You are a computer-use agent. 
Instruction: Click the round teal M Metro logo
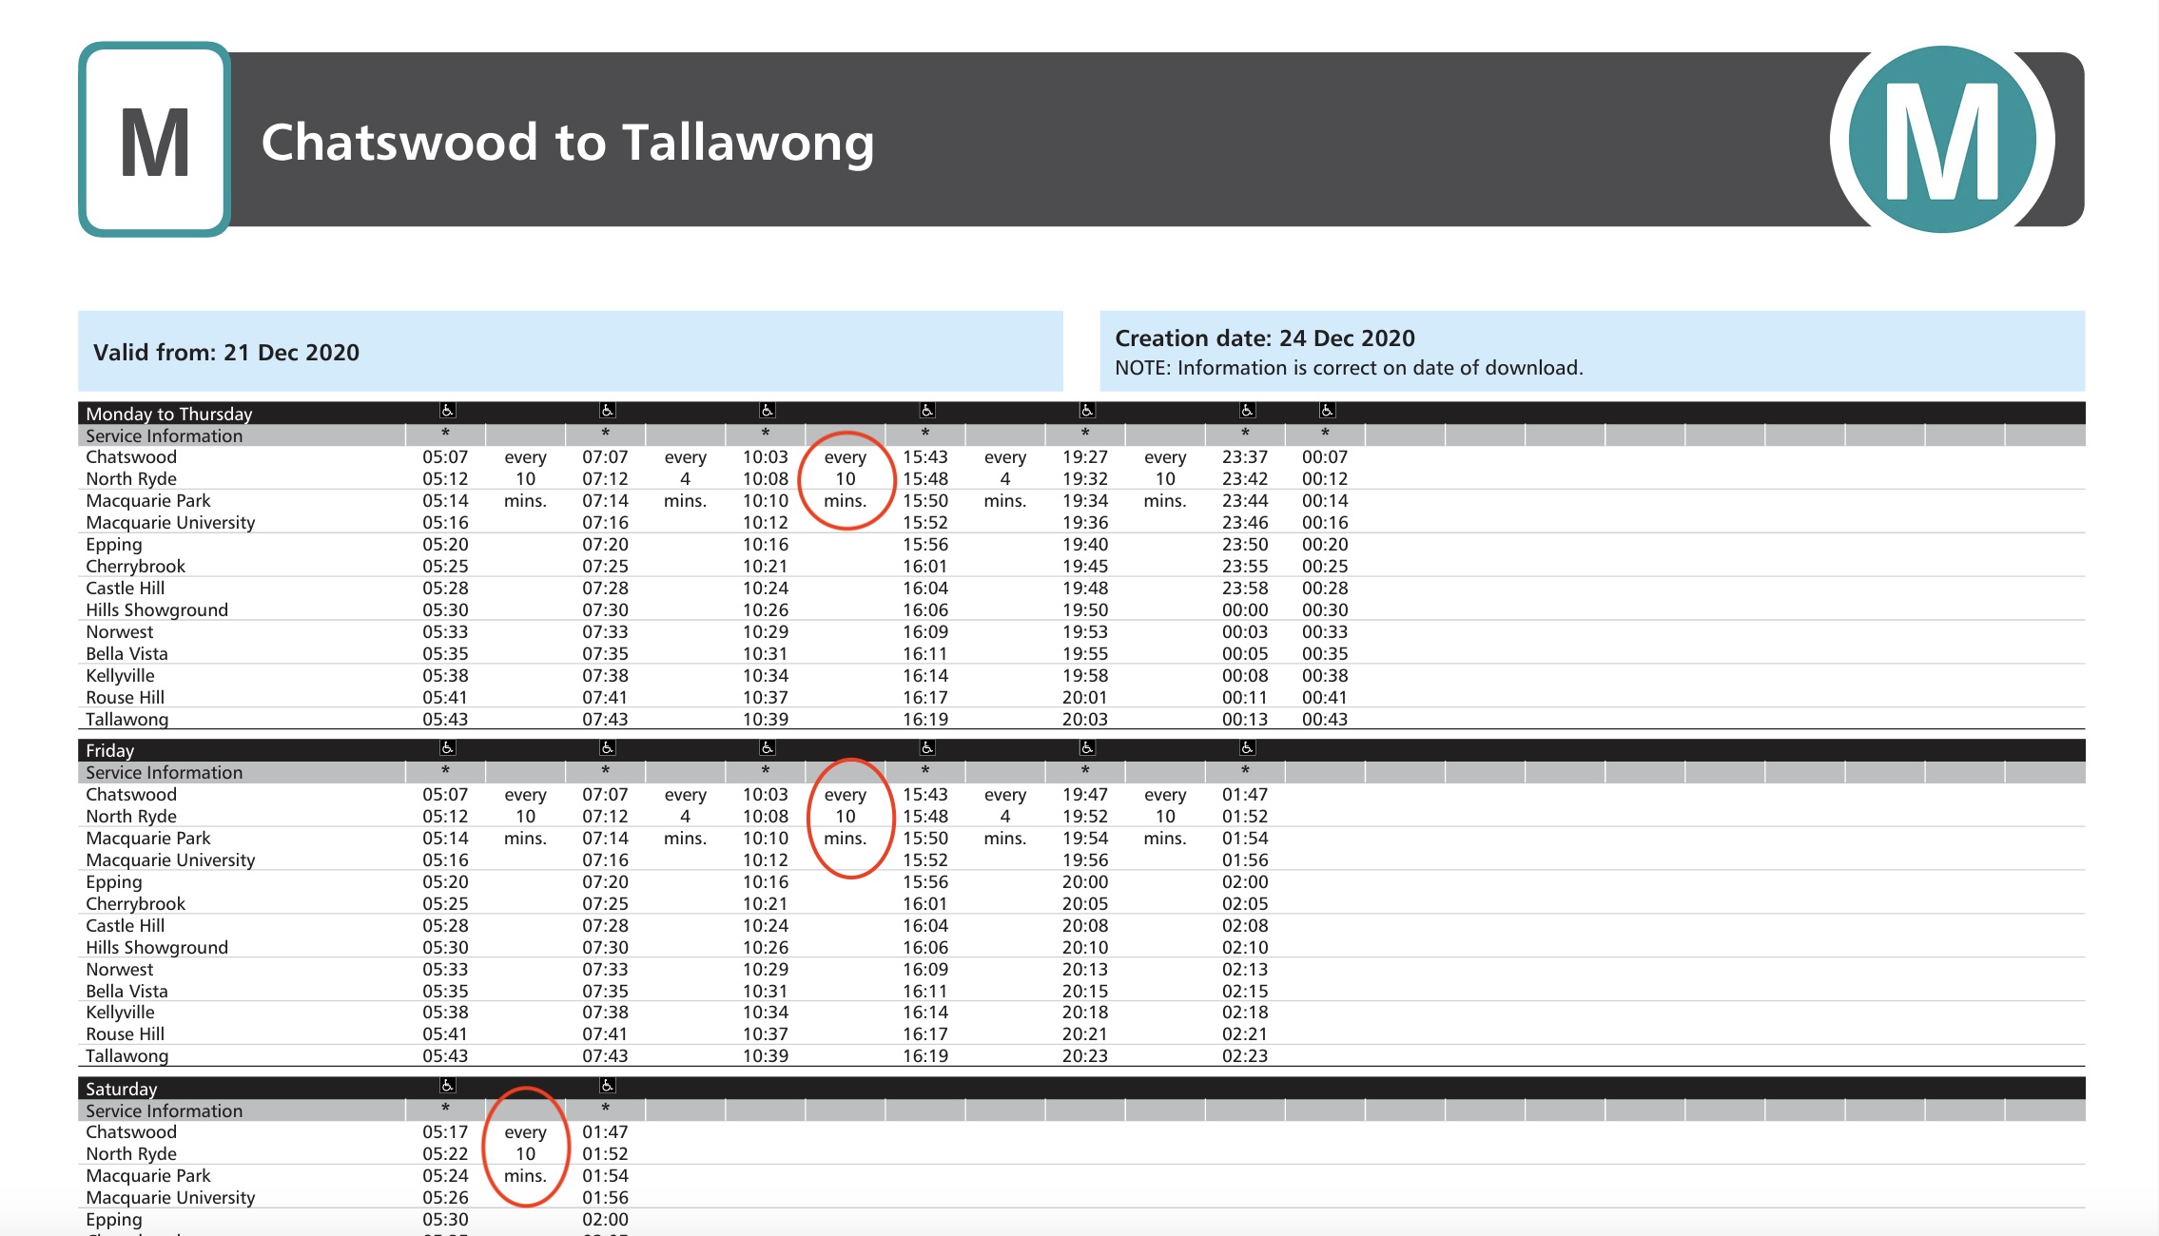tap(1942, 139)
